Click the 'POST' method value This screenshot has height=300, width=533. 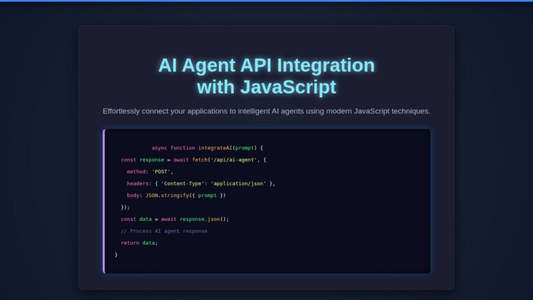tap(161, 171)
